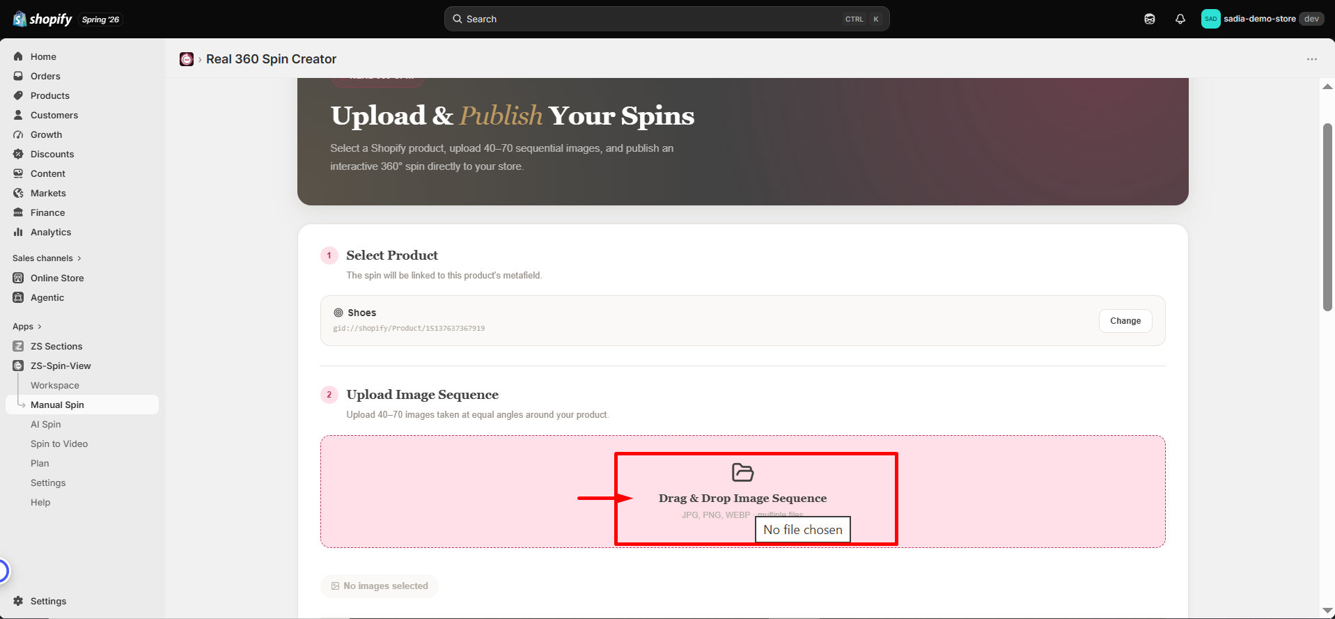
Task: Go to the AI Spin page
Action: 46,424
